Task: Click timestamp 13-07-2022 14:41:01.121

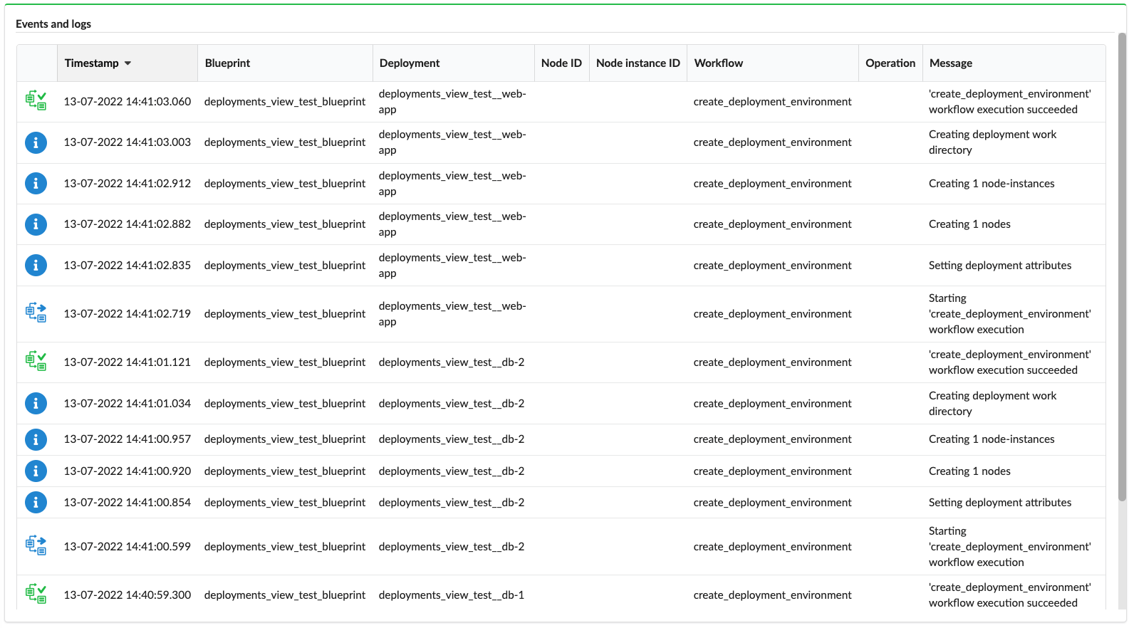Action: click(x=128, y=362)
